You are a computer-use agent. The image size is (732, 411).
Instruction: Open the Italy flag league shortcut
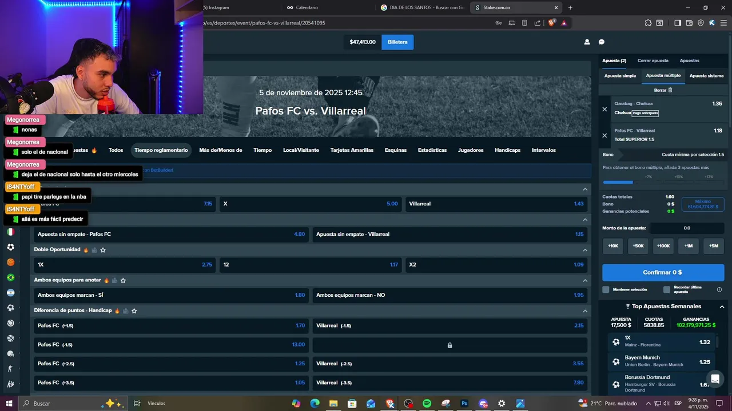tap(10, 232)
